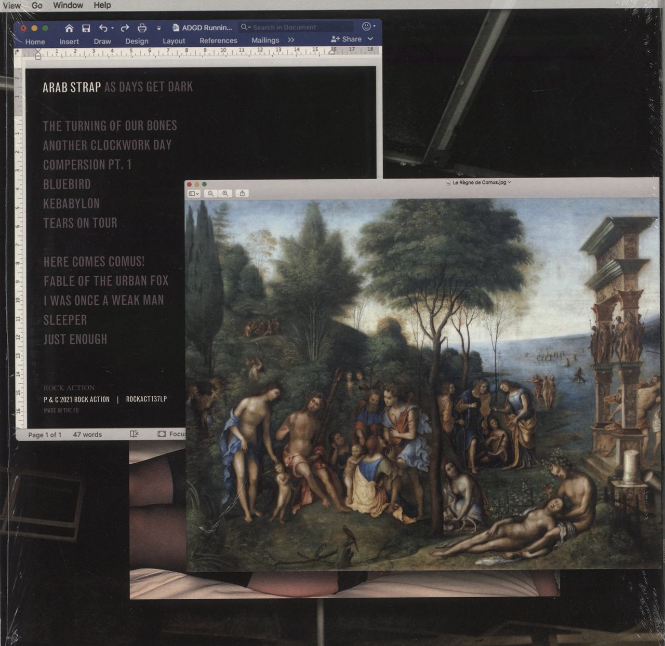665x646 pixels.
Task: Open the smiley feedback dropdown in Word
Action: (368, 26)
